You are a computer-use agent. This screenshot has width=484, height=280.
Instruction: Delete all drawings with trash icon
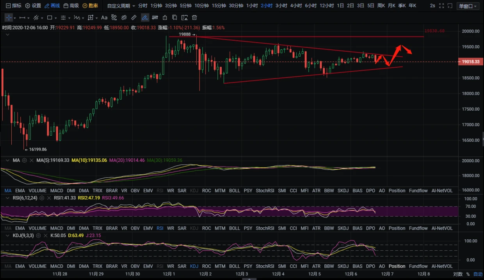coord(194,18)
